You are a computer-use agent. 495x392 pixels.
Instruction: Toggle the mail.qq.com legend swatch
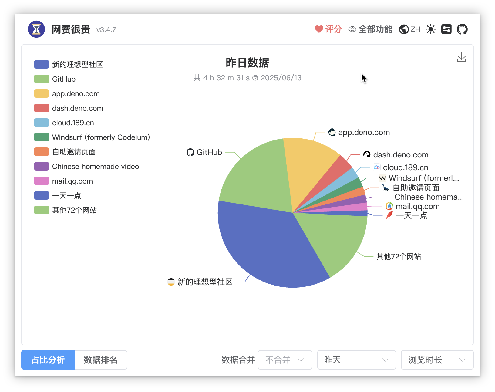tap(42, 181)
